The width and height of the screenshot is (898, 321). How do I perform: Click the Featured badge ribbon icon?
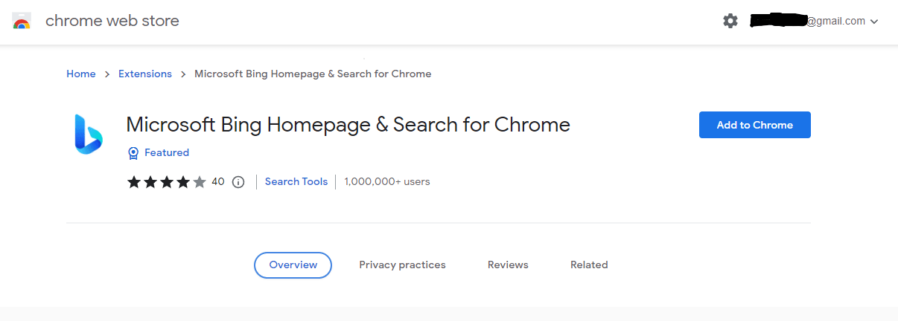pos(133,153)
